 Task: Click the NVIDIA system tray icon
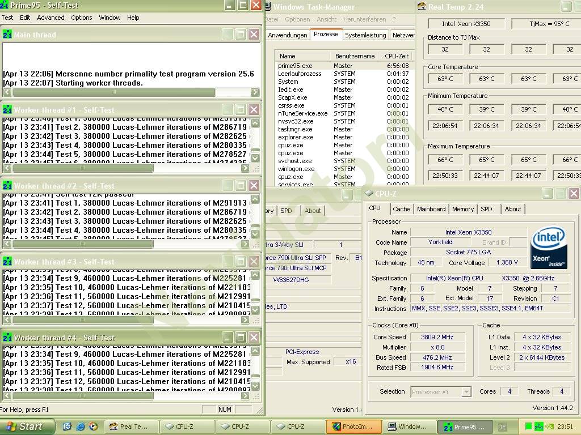tap(549, 427)
